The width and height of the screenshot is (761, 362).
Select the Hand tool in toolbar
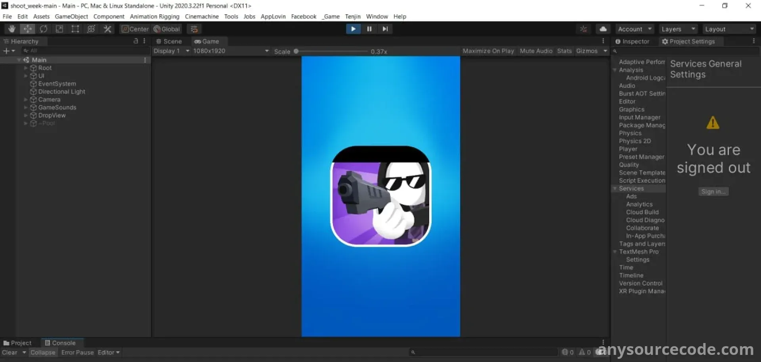click(12, 29)
